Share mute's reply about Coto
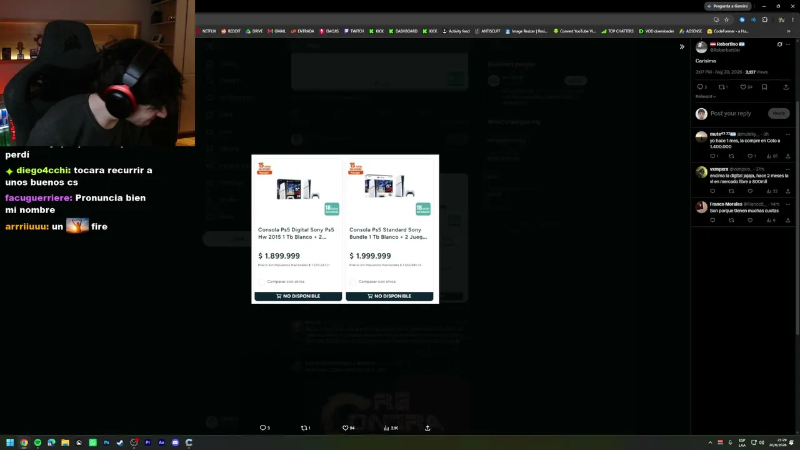This screenshot has width=800, height=450. pos(787,156)
